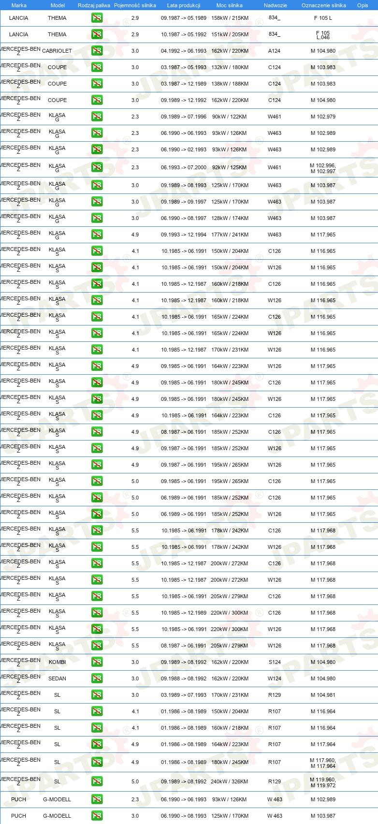
Task: Click the Pojemność silnika column header
Action: pos(135,5)
